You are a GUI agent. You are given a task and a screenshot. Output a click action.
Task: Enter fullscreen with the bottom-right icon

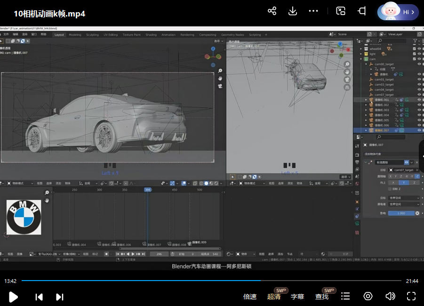(411, 296)
